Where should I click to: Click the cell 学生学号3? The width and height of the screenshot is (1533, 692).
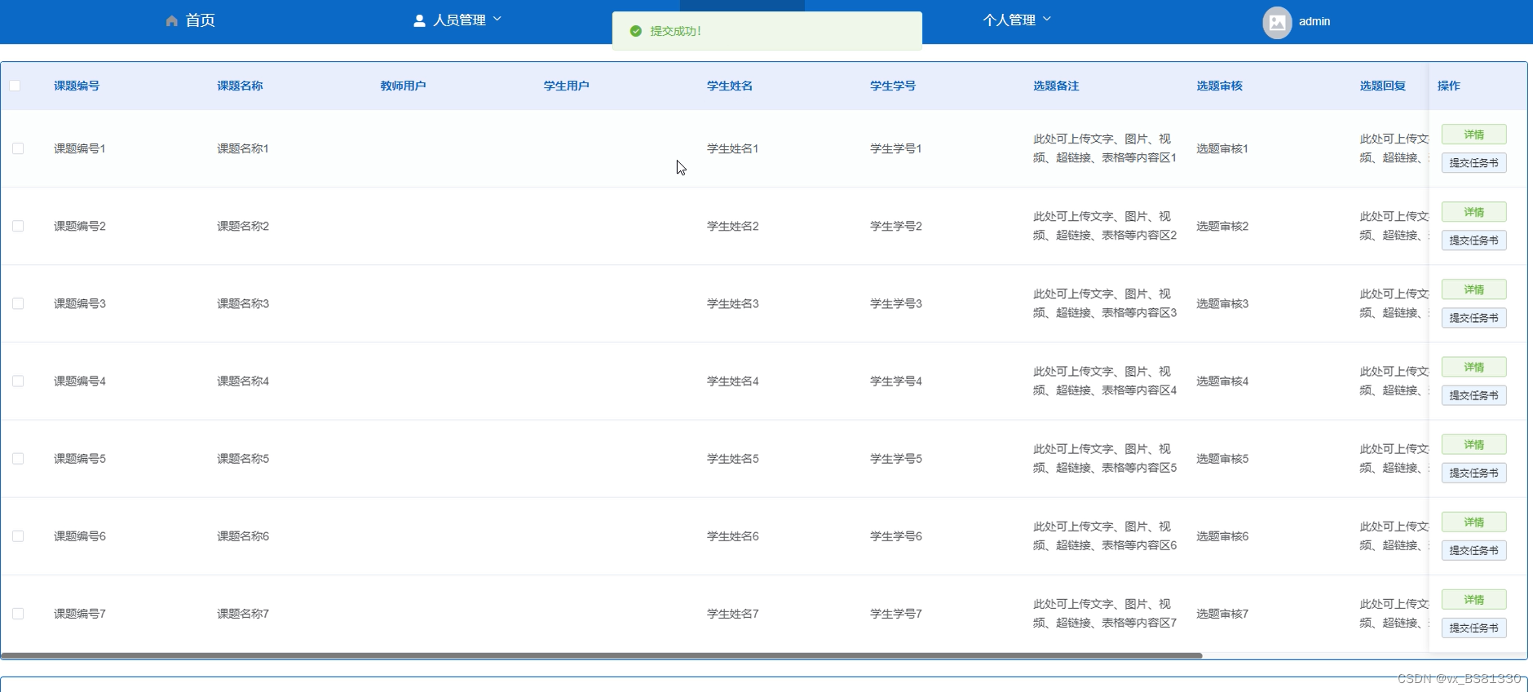(896, 303)
